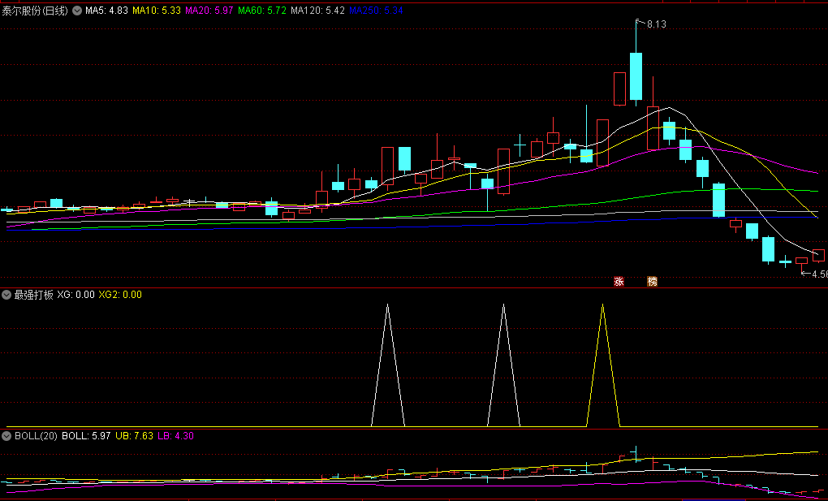Click the red 涨 event marker
This screenshot has width=828, height=501.
[619, 282]
